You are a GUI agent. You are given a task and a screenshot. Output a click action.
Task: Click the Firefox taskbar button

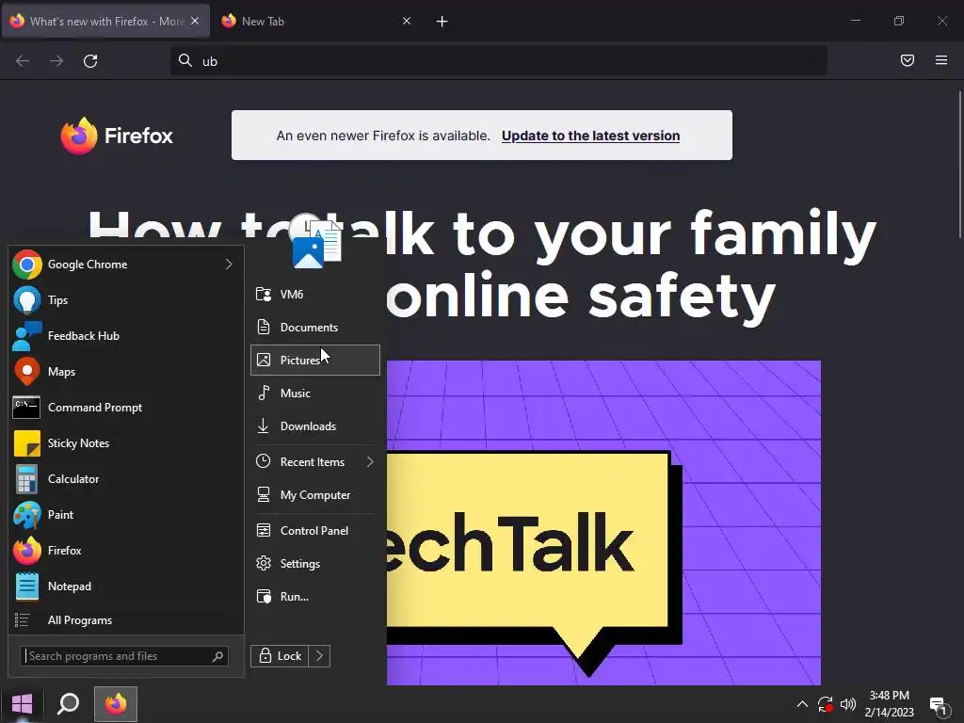[x=116, y=704]
